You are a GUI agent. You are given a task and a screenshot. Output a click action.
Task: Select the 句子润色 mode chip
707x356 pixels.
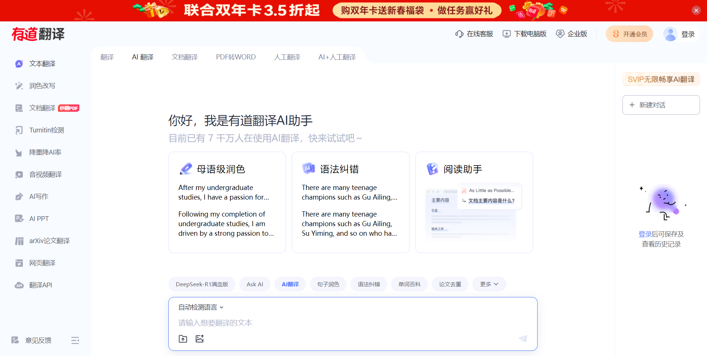[328, 284]
